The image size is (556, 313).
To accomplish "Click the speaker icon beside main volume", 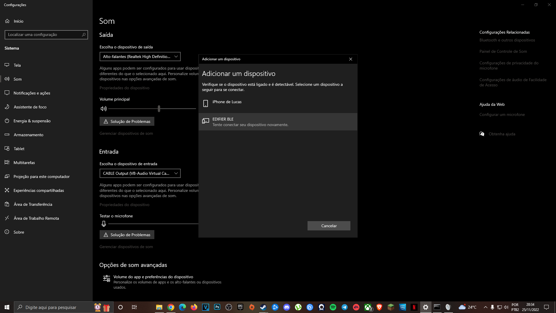I will pyautogui.click(x=103, y=109).
